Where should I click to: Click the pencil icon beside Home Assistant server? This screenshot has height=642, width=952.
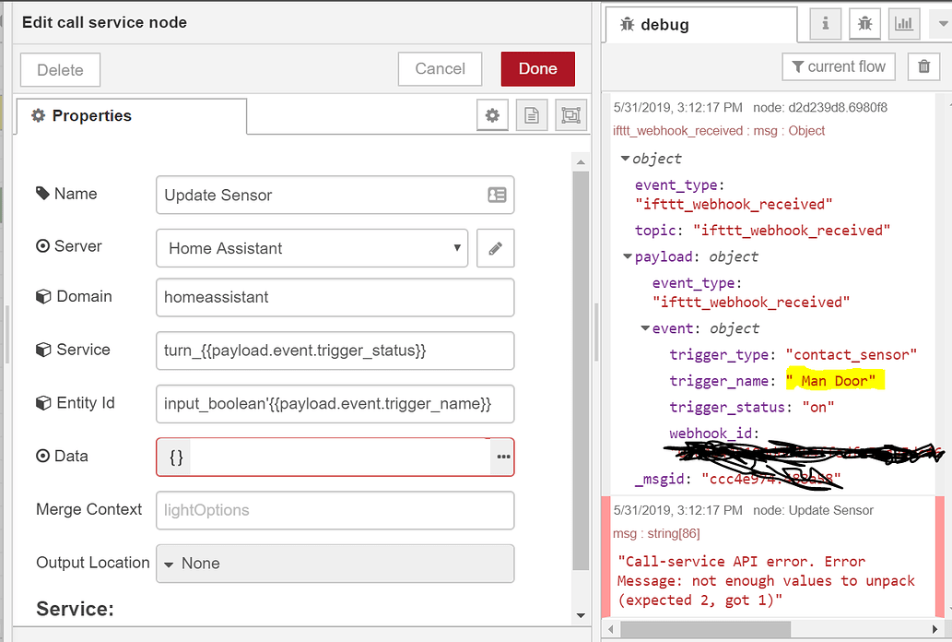[x=495, y=247]
